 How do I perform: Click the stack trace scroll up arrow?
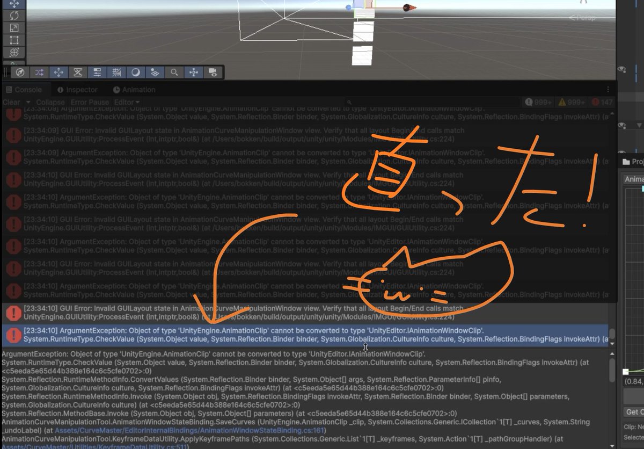[x=612, y=353]
